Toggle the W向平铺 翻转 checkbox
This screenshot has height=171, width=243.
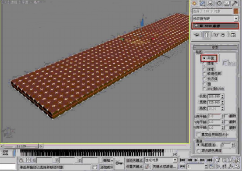[x=226, y=128]
